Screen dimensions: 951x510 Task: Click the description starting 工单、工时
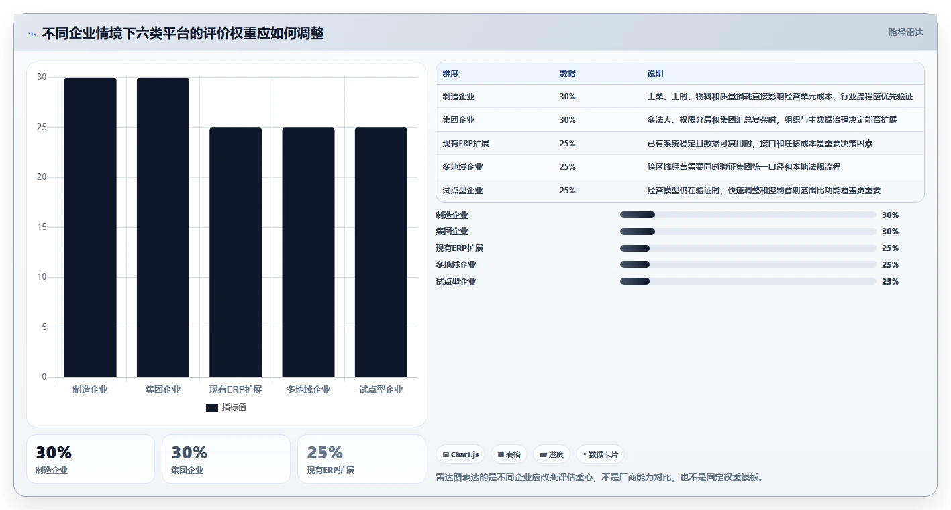coord(780,97)
